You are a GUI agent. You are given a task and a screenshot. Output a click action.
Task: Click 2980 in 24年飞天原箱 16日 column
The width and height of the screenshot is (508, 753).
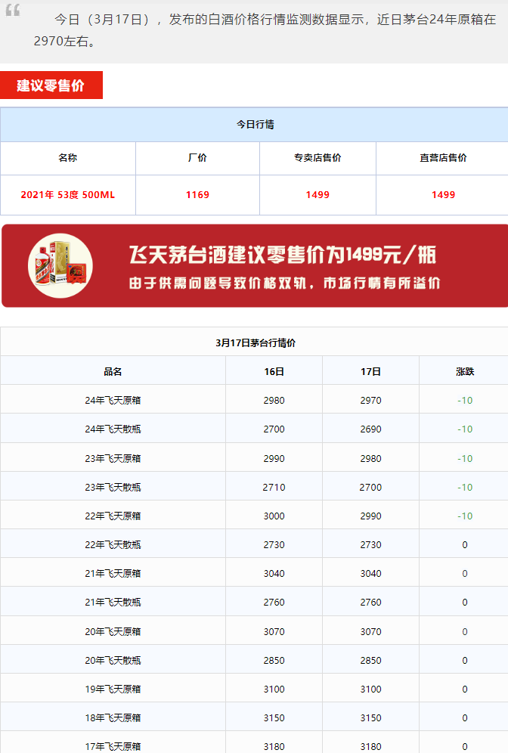pyautogui.click(x=274, y=401)
